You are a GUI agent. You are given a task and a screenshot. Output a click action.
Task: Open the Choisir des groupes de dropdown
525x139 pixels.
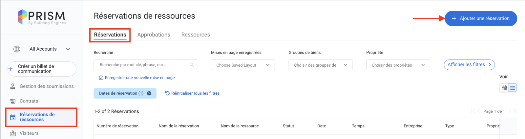point(320,65)
